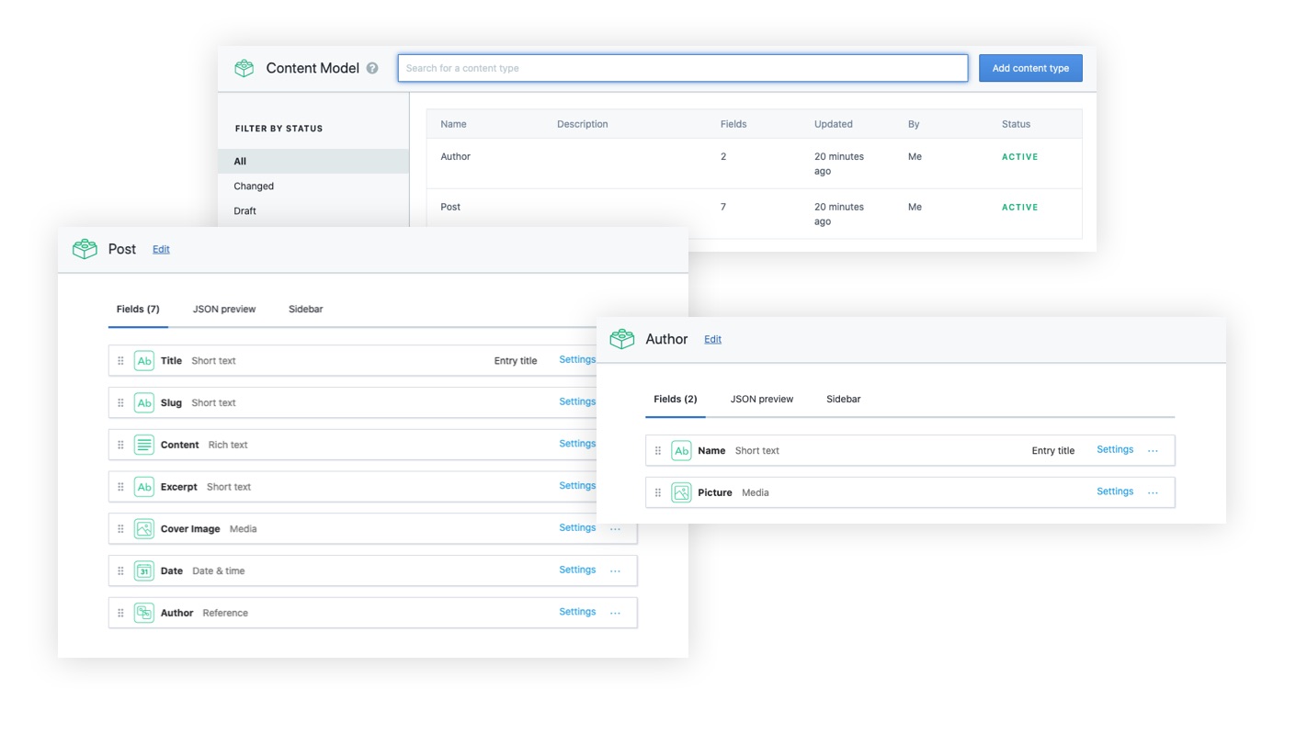Click ACTIVE status of Author row

coord(1020,157)
